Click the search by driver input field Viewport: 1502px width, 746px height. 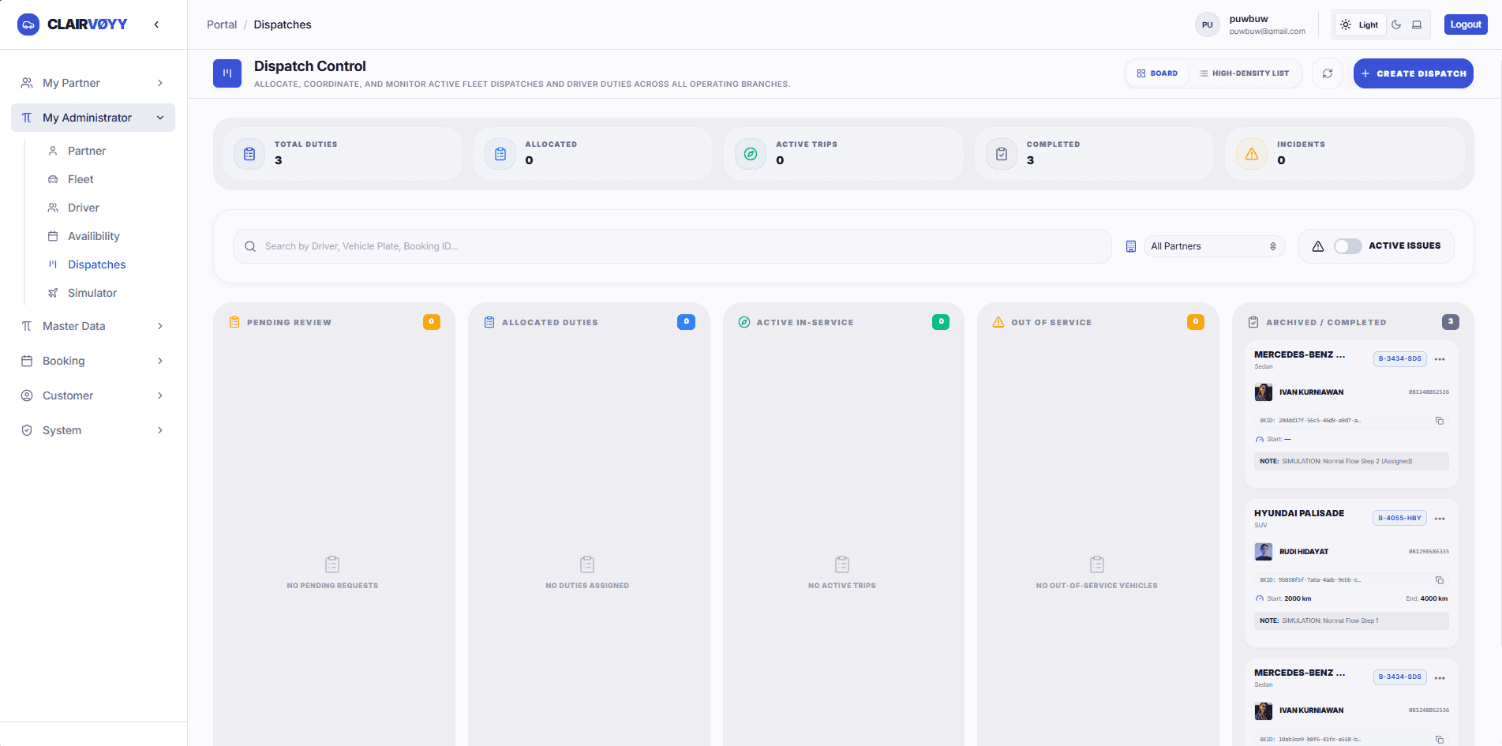(x=672, y=246)
